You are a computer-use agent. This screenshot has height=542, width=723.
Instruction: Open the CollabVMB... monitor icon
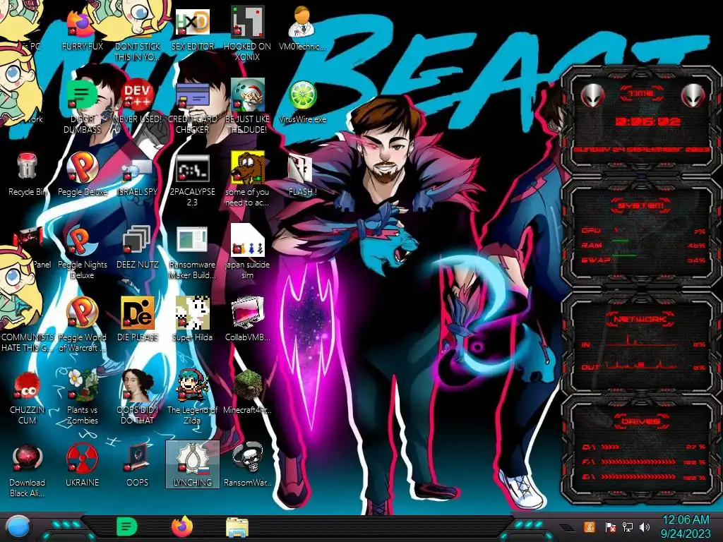(x=247, y=320)
